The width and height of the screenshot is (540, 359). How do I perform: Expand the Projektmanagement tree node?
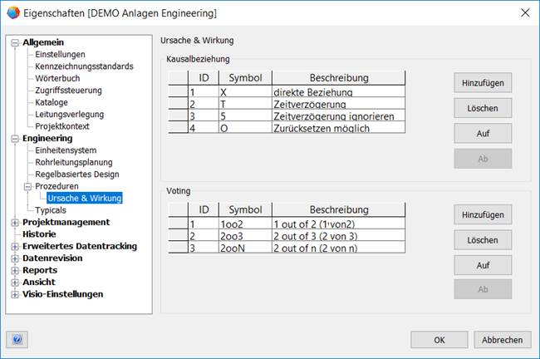tap(15, 223)
